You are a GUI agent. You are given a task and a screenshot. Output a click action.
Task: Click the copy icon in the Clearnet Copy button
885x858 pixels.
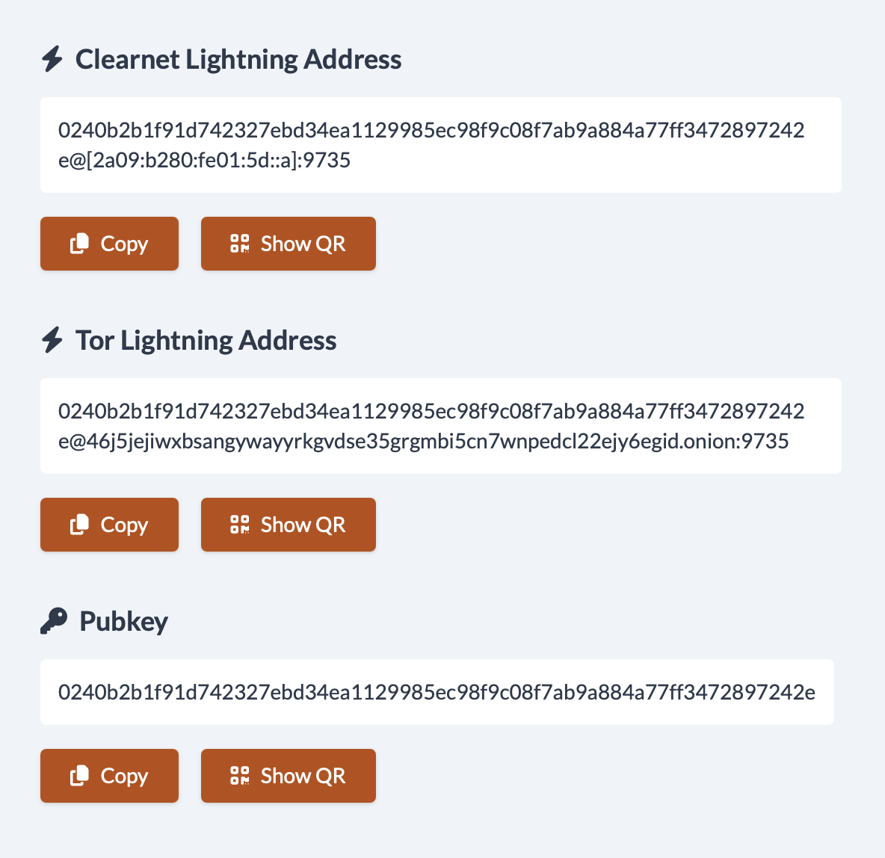click(x=80, y=244)
